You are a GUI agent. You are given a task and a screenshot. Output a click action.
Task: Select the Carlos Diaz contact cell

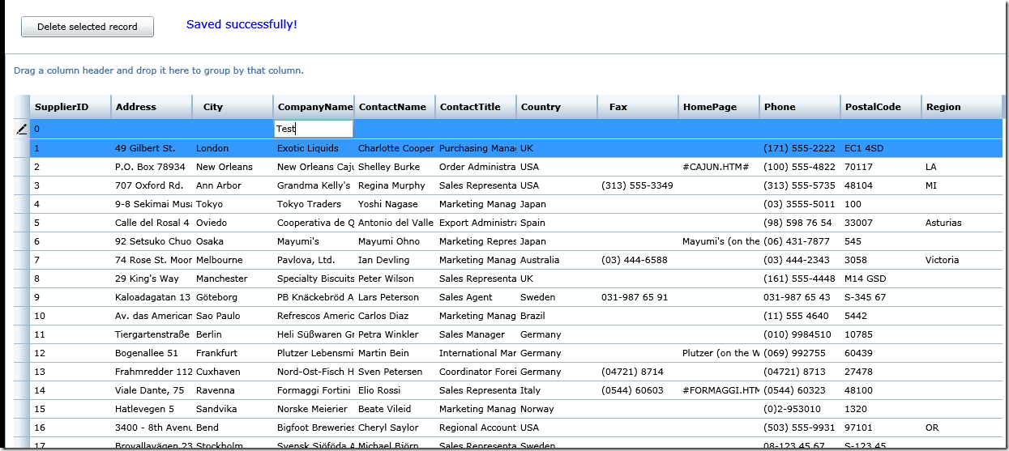click(395, 316)
